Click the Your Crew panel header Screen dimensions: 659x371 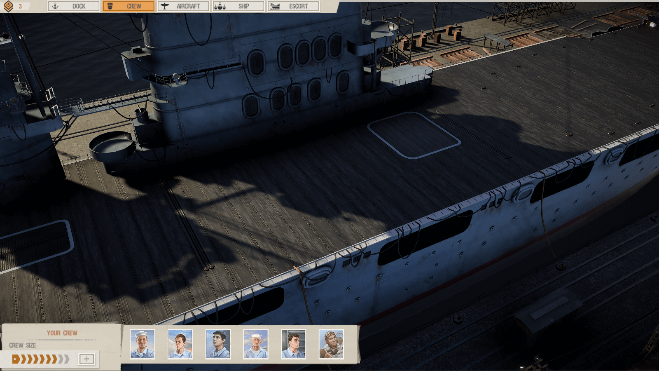[62, 333]
